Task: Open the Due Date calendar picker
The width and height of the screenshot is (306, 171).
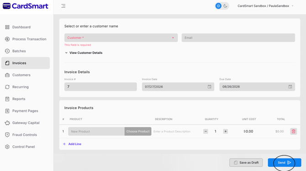Action: pyautogui.click(x=290, y=87)
